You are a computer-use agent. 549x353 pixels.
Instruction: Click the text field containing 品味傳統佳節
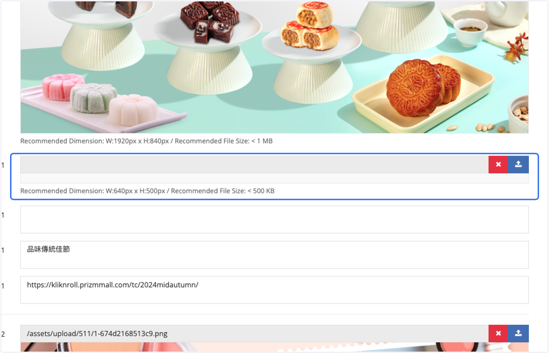[274, 255]
